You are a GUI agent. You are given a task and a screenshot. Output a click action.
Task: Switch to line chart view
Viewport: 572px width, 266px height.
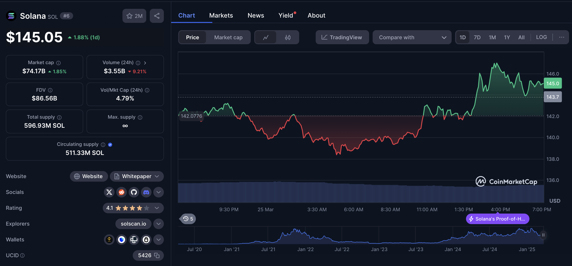click(x=266, y=37)
